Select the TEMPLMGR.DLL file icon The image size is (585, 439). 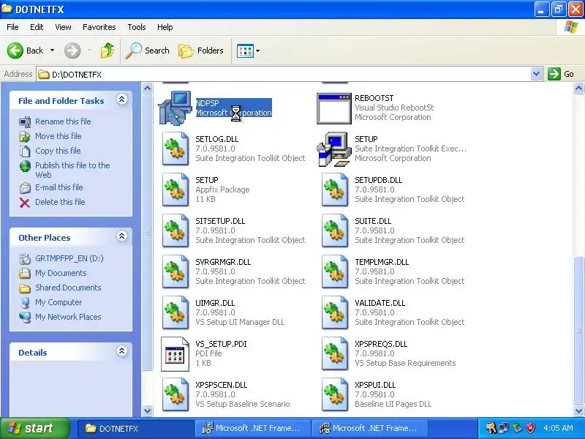[x=335, y=272]
